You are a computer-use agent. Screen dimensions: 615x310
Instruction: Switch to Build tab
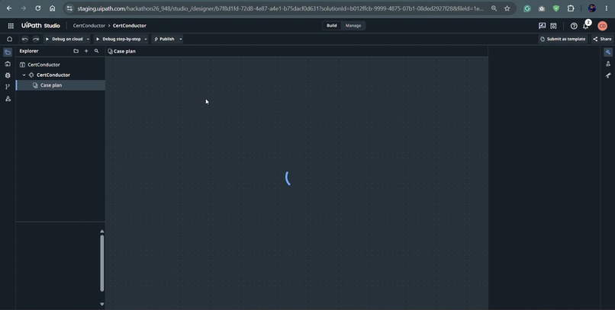coord(332,25)
